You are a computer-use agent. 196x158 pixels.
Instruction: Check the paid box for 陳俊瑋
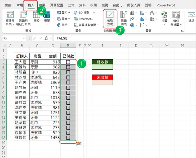click(68, 97)
